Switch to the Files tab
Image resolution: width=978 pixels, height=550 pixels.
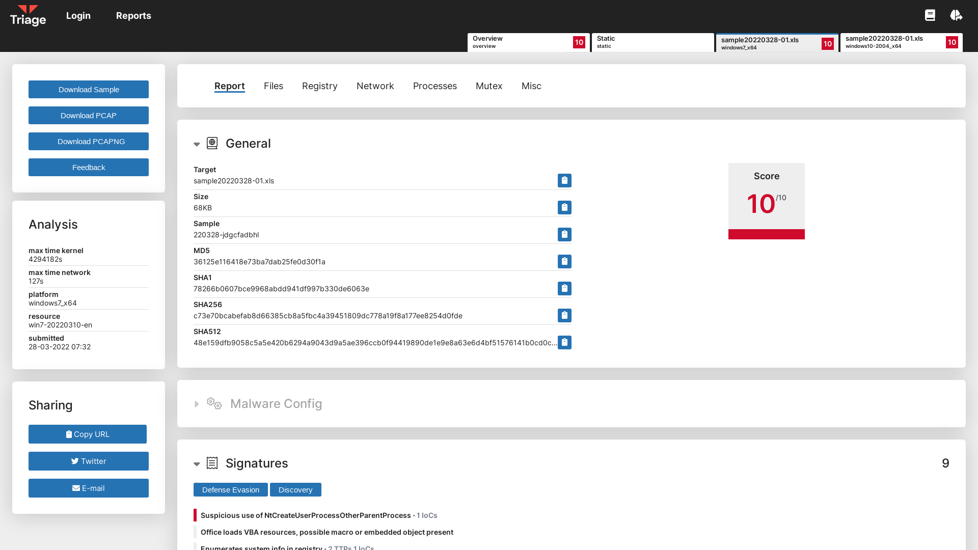(274, 86)
